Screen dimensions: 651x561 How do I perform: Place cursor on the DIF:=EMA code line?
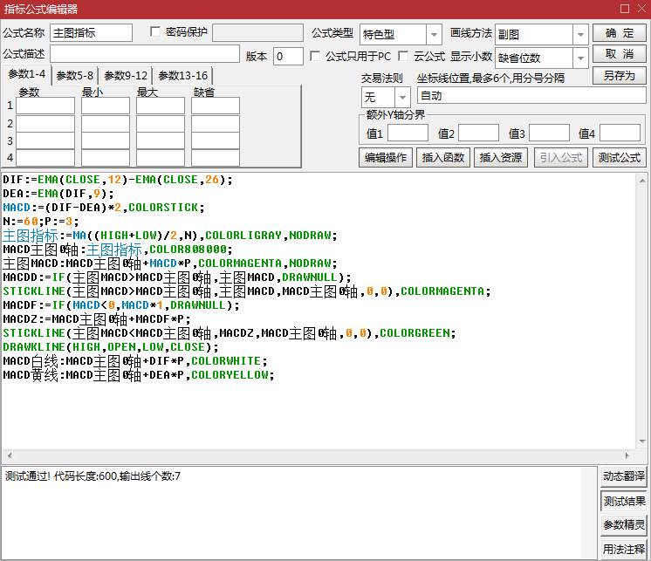point(118,180)
